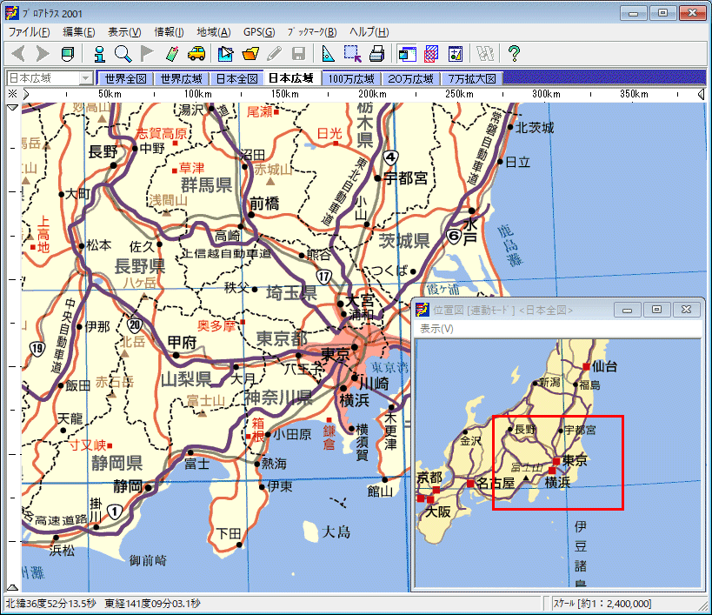Click the magnifying glass search icon
This screenshot has width=712, height=615.
tap(123, 54)
